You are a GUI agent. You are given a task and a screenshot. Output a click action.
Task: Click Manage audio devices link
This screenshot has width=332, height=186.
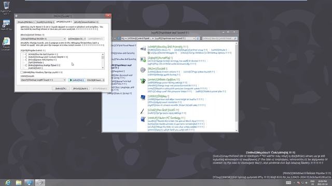click(x=164, y=74)
